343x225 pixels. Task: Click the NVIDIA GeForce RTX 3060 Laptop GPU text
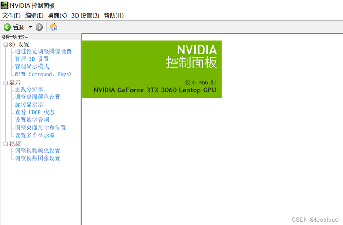tap(155, 90)
